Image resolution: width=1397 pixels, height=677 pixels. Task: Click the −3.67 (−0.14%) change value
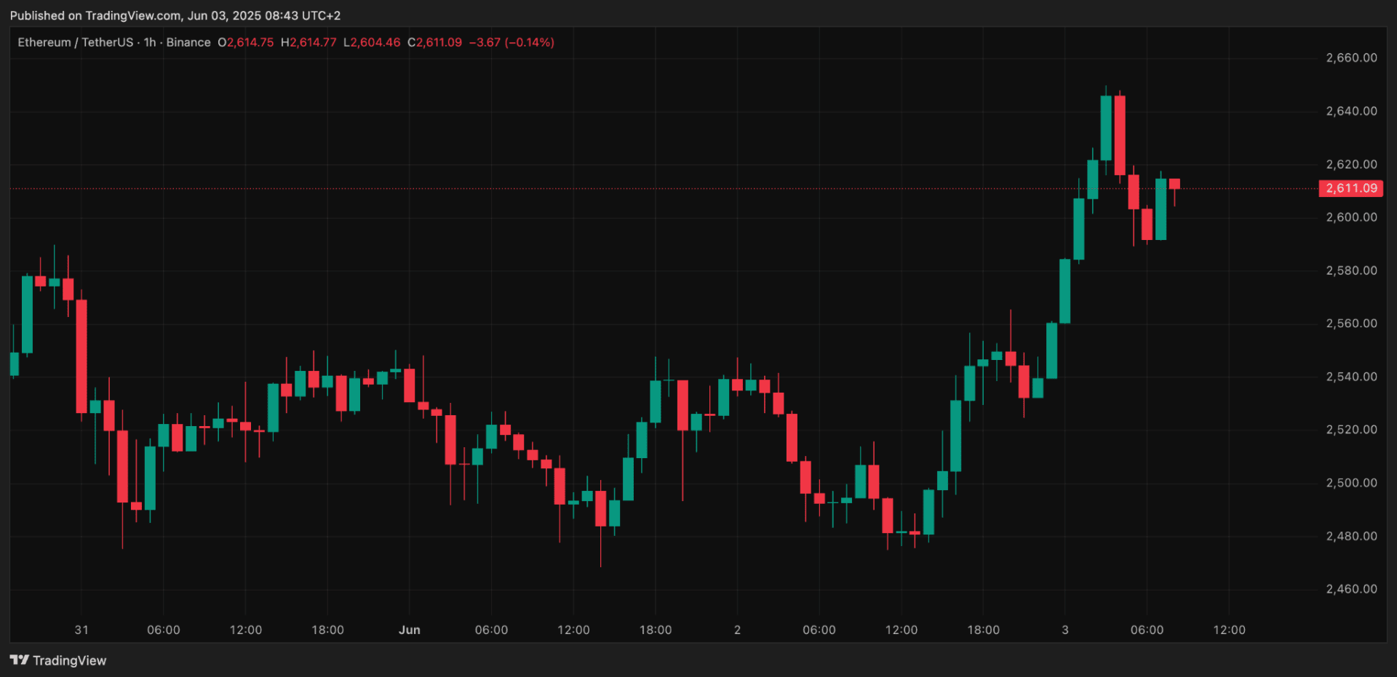512,42
